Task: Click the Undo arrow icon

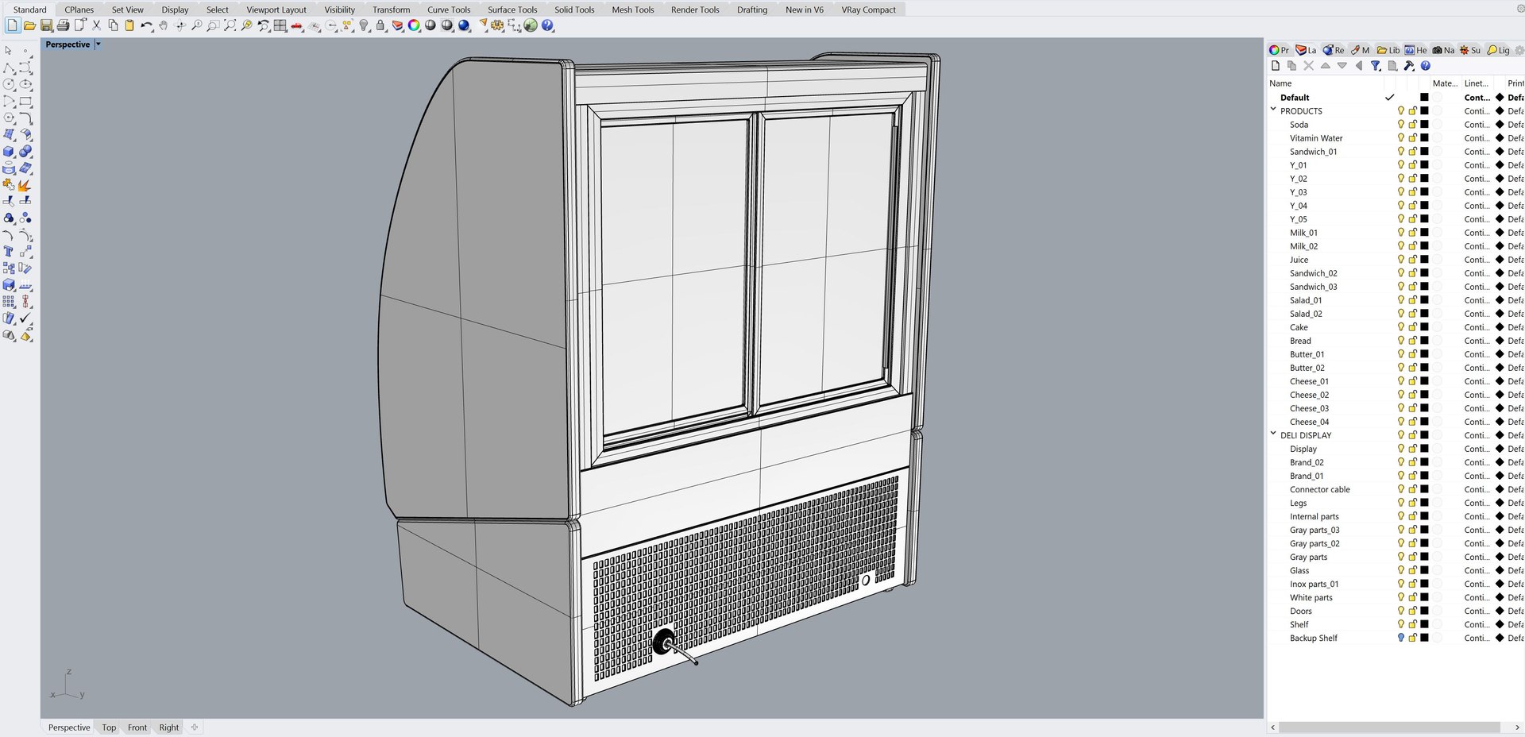Action: click(146, 25)
